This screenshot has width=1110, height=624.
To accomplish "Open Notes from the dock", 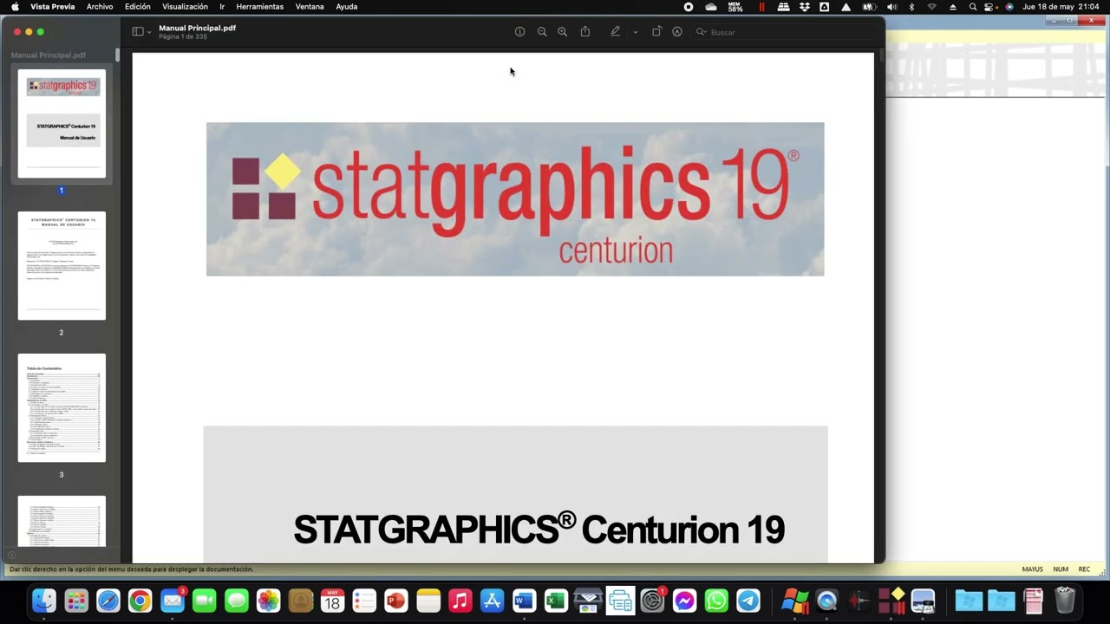I will [428, 601].
